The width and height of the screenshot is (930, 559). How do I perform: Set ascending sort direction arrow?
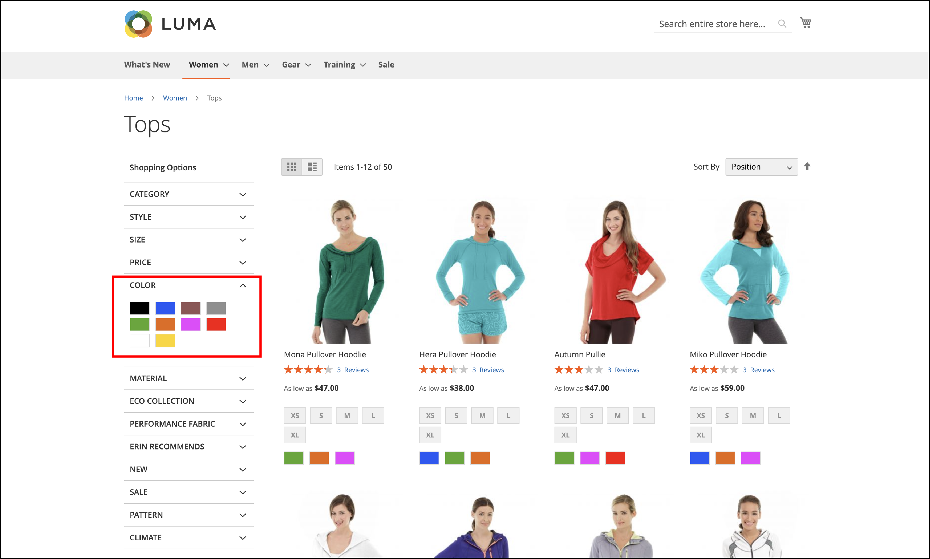coord(807,166)
